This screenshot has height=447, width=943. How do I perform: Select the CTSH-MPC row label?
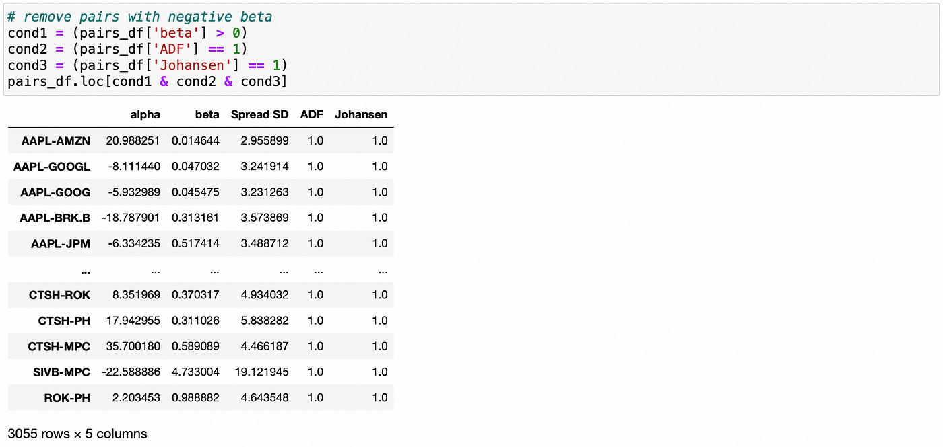point(59,346)
